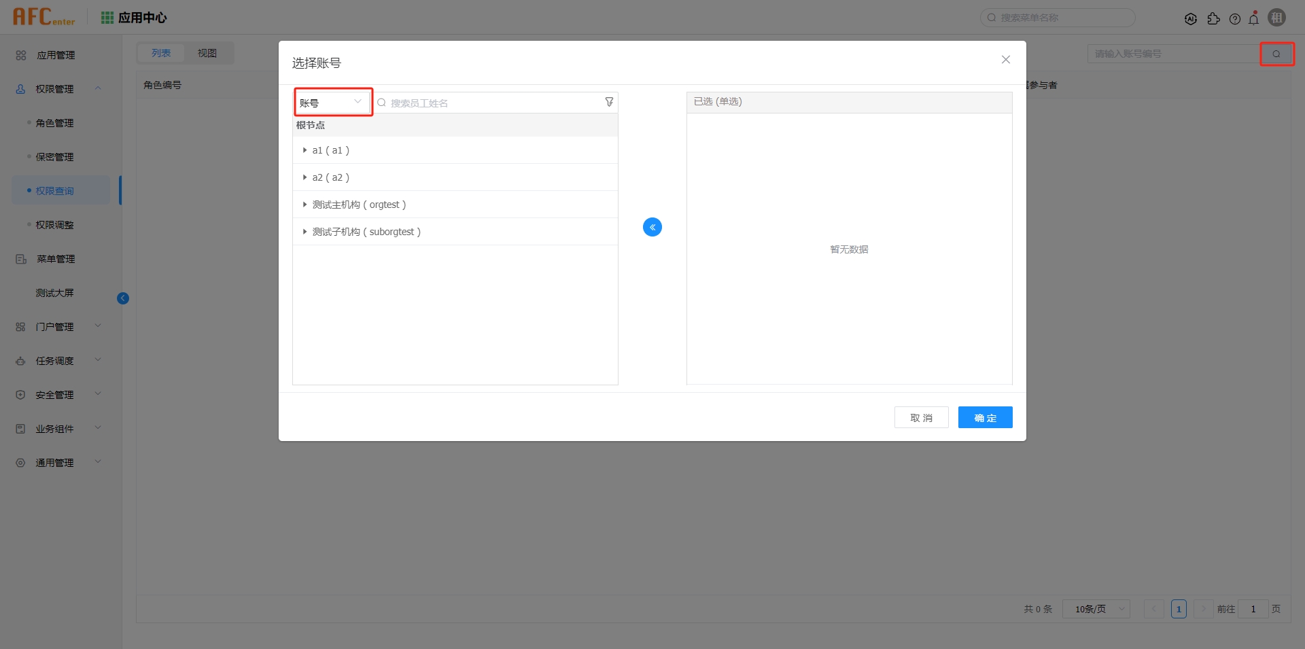
Task: Open the 账号 dropdown in the dialog
Action: pyautogui.click(x=332, y=102)
